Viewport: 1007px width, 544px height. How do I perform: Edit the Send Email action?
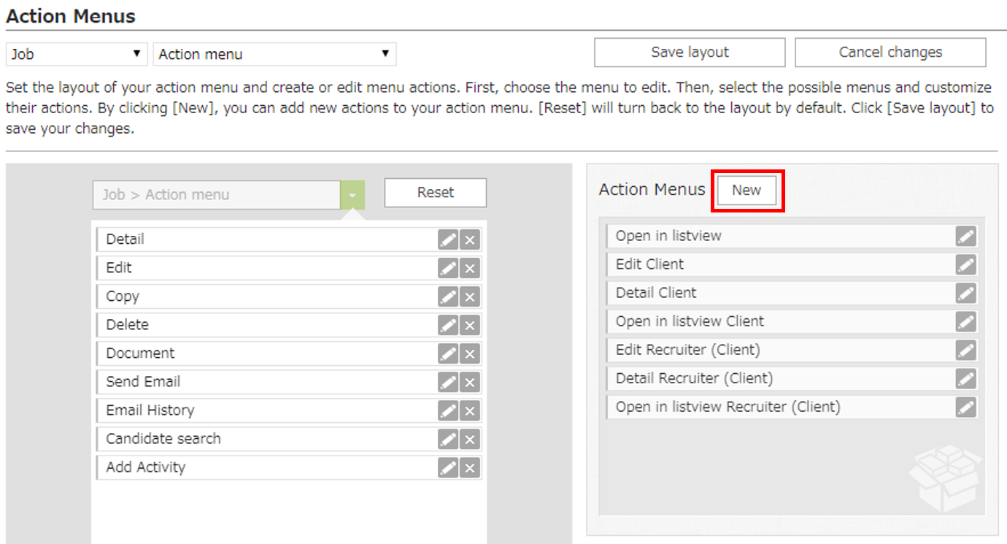click(x=447, y=381)
